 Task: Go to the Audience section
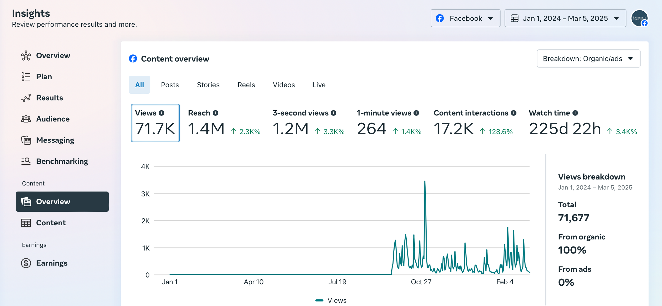53,119
